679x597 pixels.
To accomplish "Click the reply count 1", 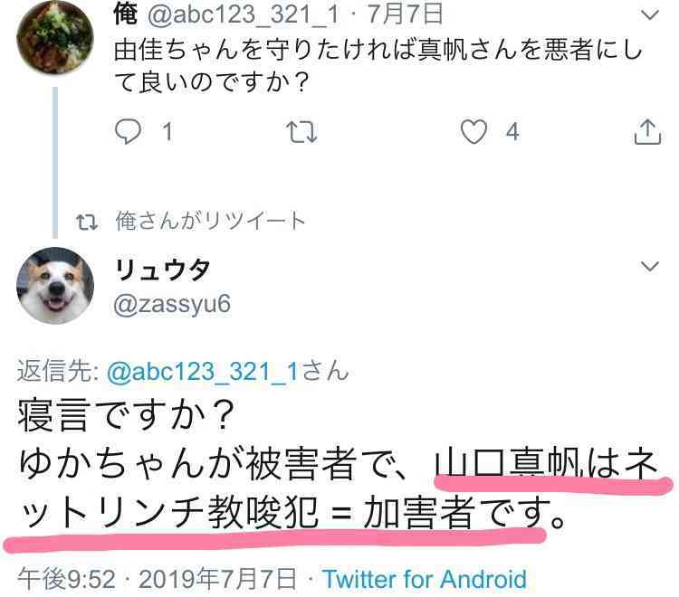I will [167, 131].
